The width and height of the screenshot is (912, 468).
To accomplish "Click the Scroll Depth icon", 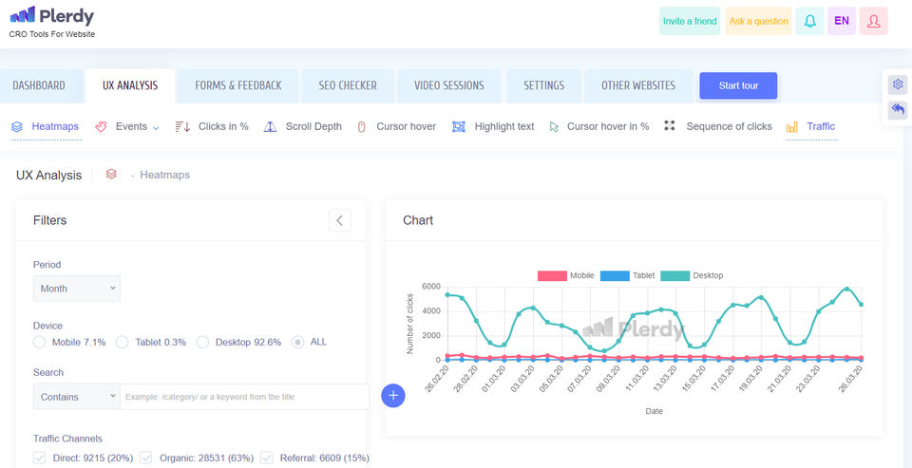I will 270,126.
